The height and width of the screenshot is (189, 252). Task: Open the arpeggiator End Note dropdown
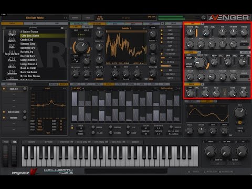[x=159, y=134]
